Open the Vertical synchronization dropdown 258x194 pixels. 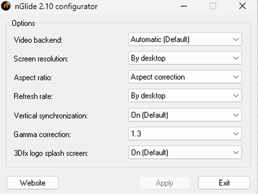(185, 115)
